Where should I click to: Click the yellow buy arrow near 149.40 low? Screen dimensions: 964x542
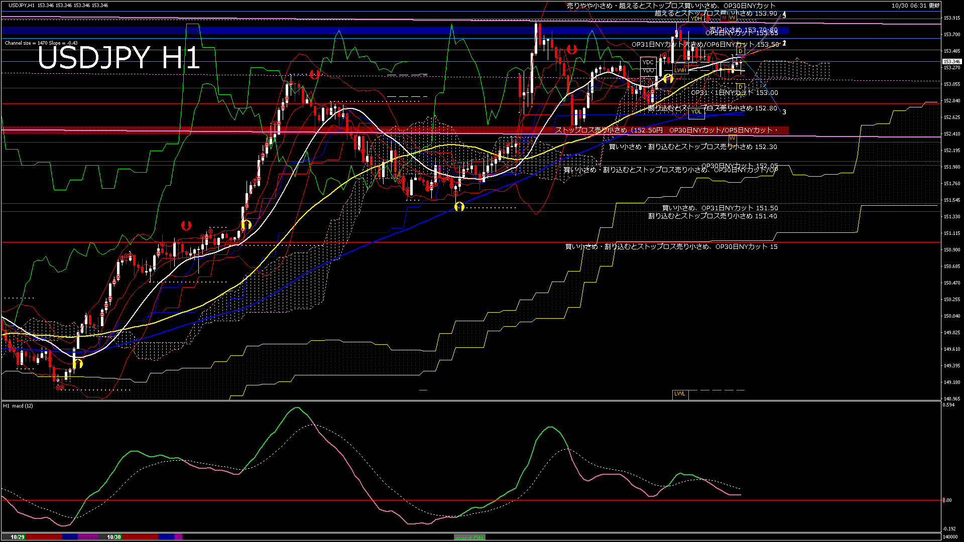(77, 363)
